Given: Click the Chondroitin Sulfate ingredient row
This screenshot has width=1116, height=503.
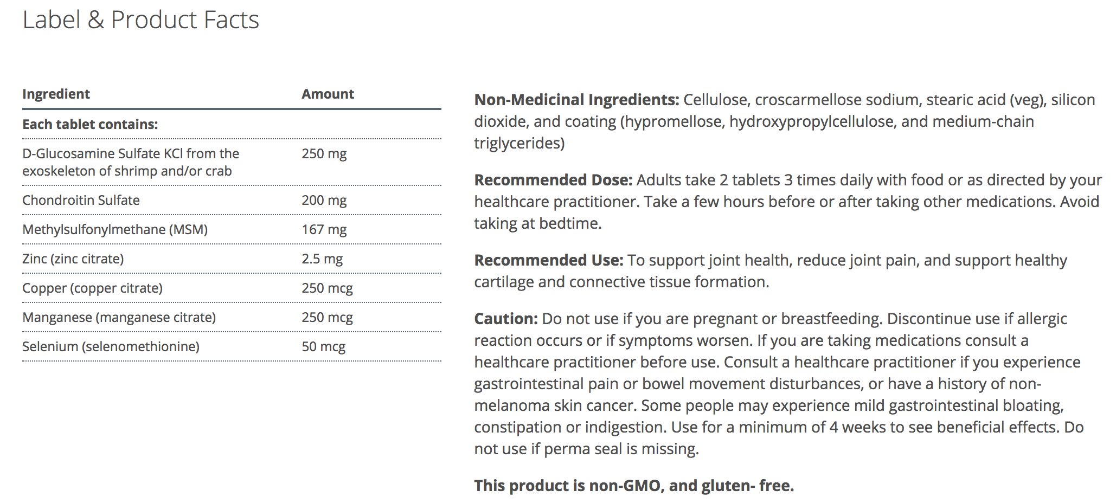Looking at the screenshot, I should [x=81, y=200].
